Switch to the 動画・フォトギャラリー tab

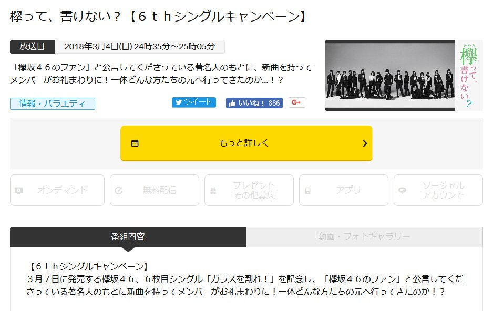365,237
